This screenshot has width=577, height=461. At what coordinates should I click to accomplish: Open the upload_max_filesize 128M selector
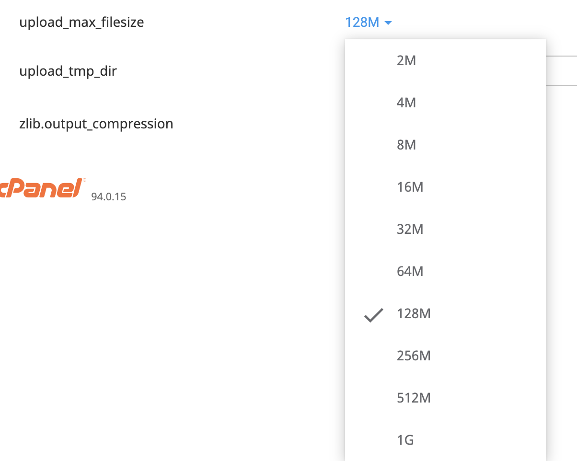(369, 22)
